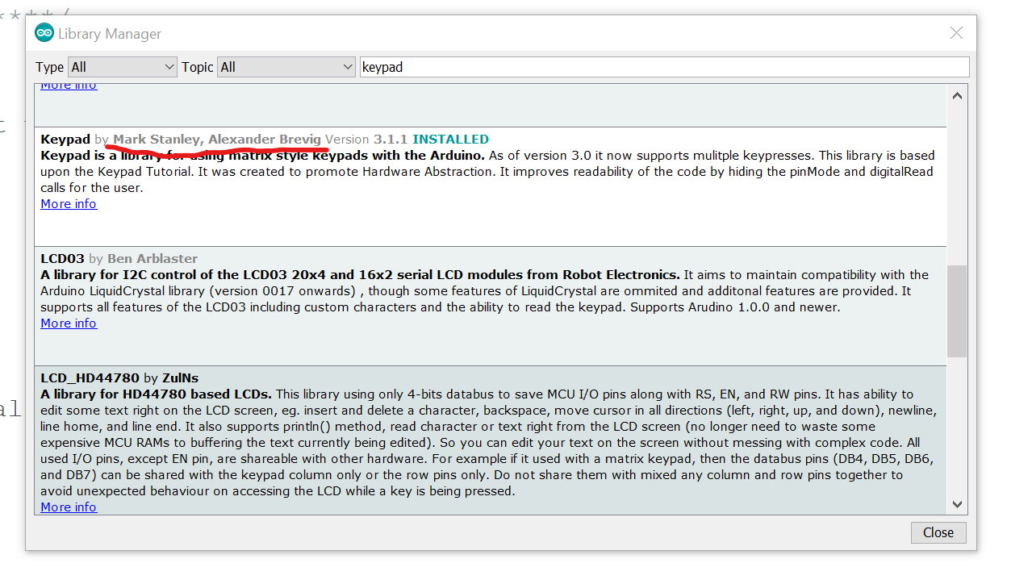Click the Type label
This screenshot has height=584, width=1032.
coord(49,67)
